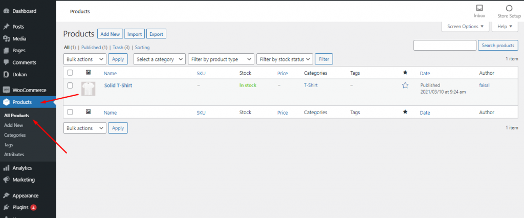Filter by the Published (1) link
The height and width of the screenshot is (218, 524).
tap(94, 48)
